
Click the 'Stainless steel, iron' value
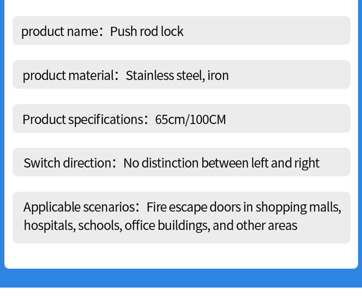coord(177,76)
